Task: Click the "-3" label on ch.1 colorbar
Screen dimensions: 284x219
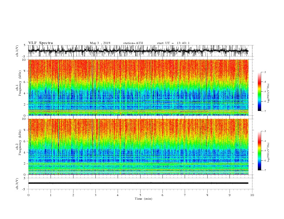Action: [x=265, y=72]
